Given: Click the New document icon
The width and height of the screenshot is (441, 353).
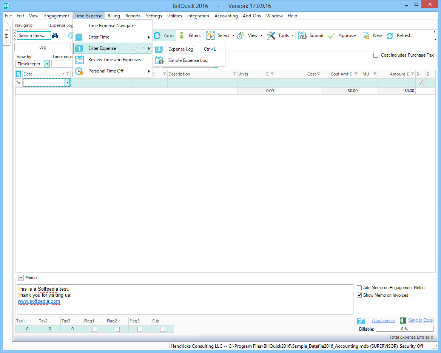Looking at the screenshot, I should click(366, 36).
